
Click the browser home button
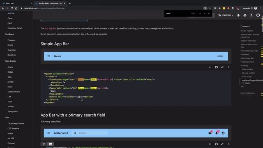click(16, 8)
